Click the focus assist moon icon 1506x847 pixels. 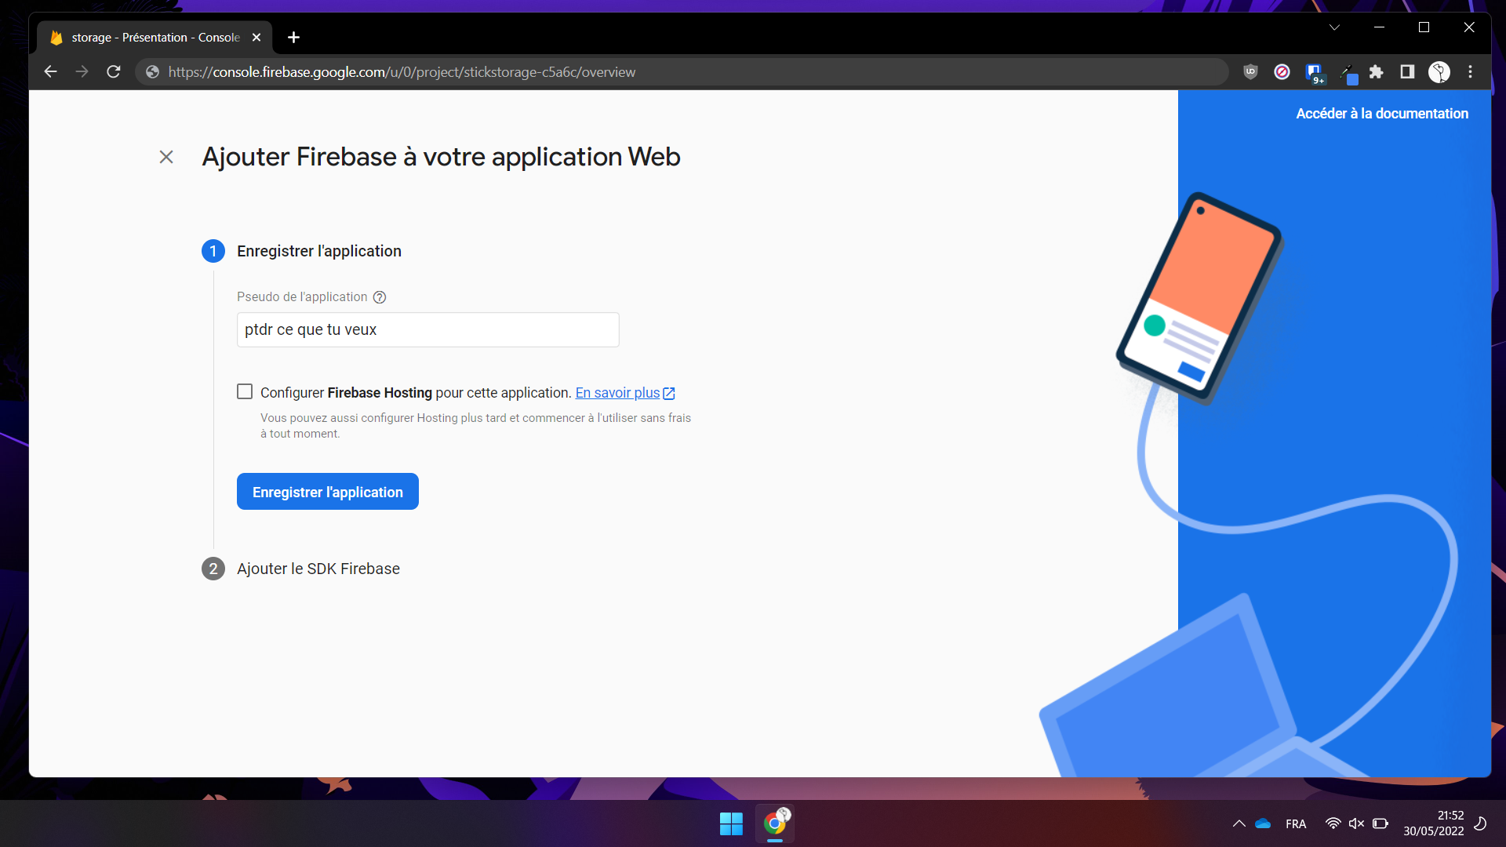(x=1480, y=823)
